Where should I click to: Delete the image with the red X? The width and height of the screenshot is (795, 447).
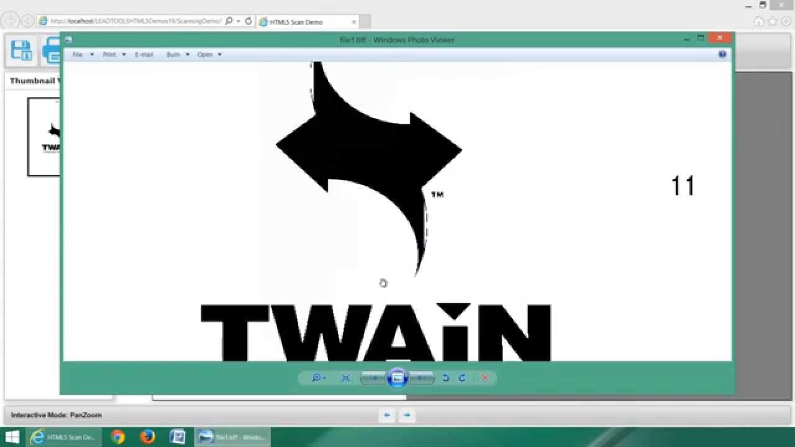point(484,377)
